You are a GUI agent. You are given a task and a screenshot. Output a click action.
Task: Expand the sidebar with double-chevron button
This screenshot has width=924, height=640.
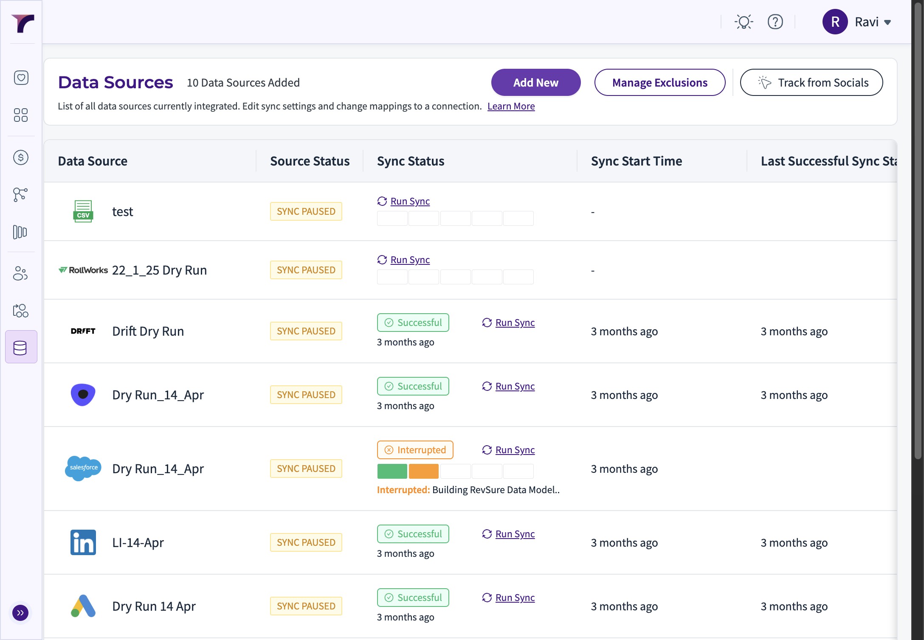coord(20,612)
